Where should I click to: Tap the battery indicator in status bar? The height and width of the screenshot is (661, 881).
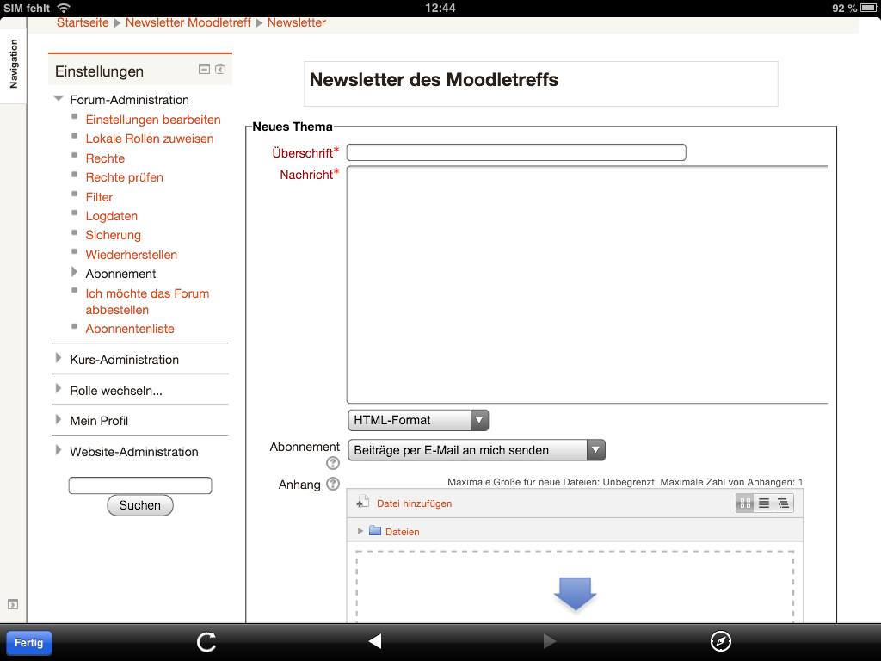869,8
